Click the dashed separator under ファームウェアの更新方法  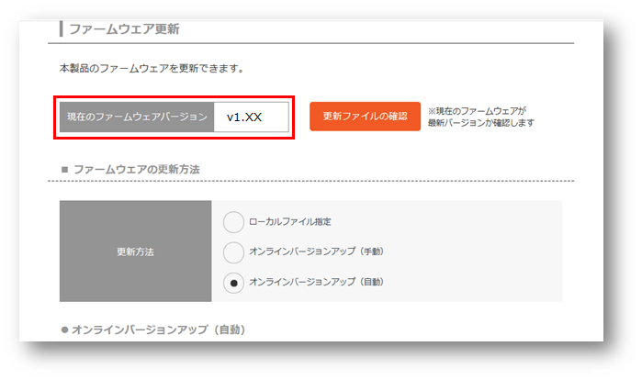pyautogui.click(x=312, y=181)
